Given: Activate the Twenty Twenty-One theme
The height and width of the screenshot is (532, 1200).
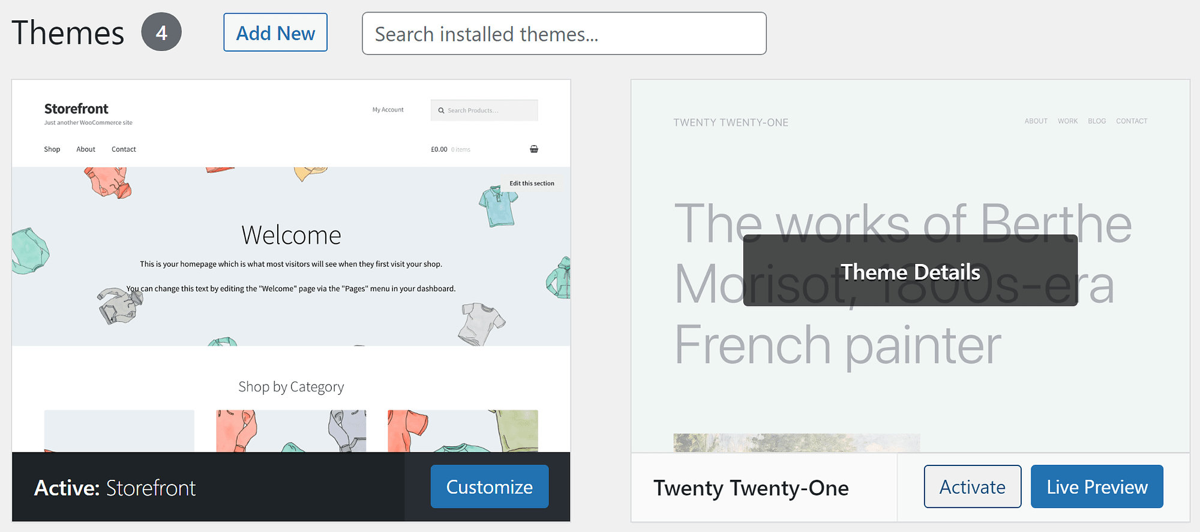Looking at the screenshot, I should (973, 486).
